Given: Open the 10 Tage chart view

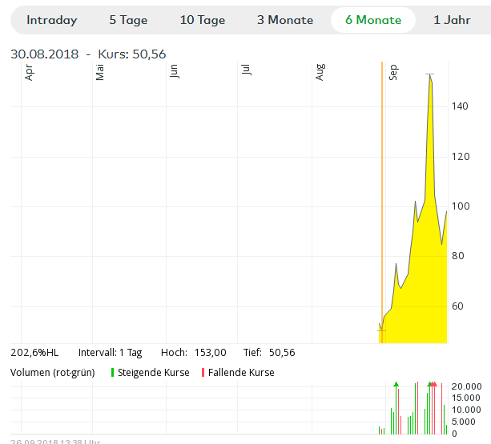Looking at the screenshot, I should coord(203,20).
